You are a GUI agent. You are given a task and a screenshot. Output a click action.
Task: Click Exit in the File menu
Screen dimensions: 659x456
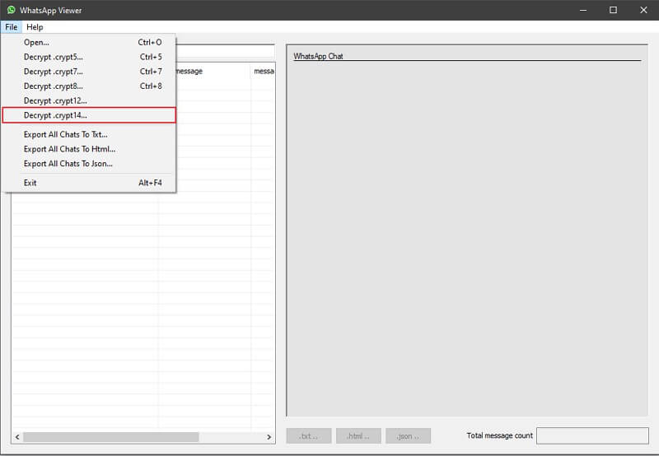click(x=30, y=183)
